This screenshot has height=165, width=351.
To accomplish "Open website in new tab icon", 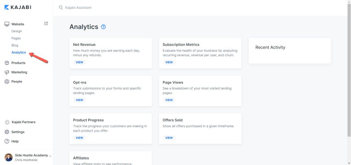I will coord(46,23).
